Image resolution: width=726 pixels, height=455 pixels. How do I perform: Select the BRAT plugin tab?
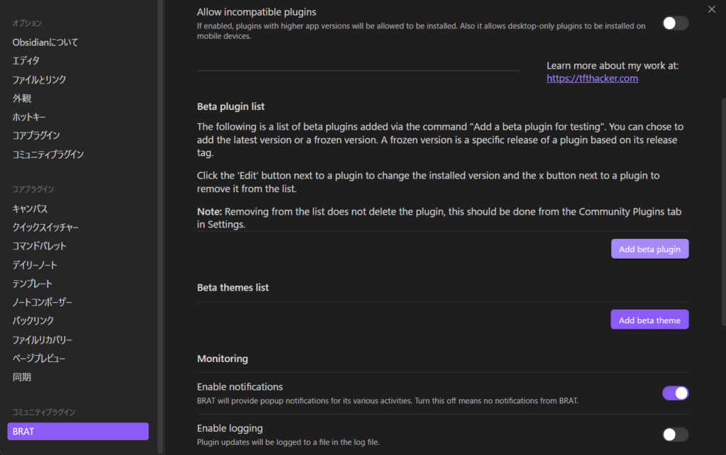(78, 431)
